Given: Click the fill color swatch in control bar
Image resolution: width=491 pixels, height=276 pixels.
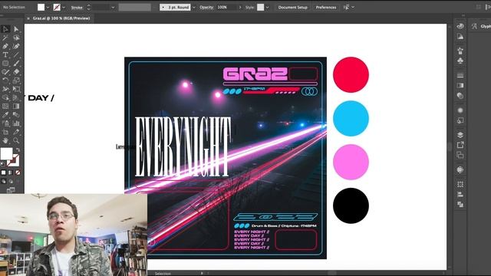Looking at the screenshot, I should click(41, 7).
